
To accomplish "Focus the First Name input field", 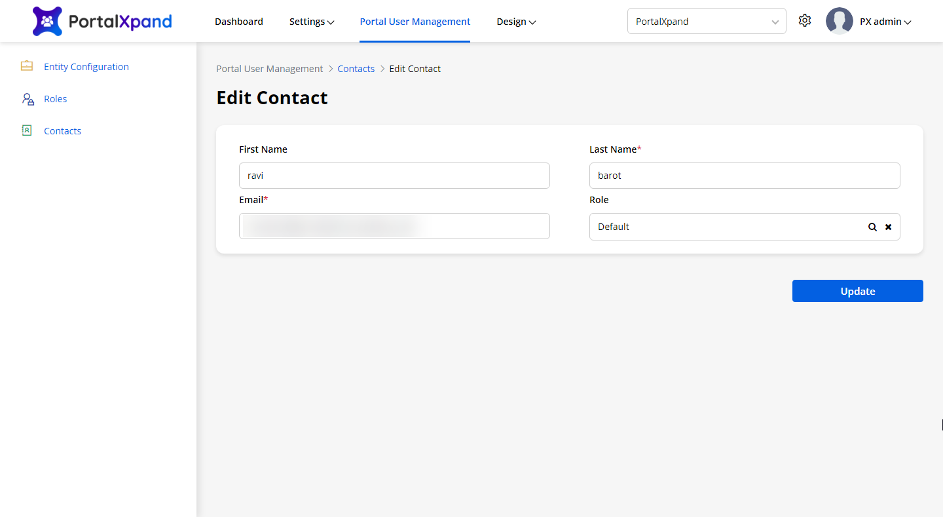I will [394, 176].
